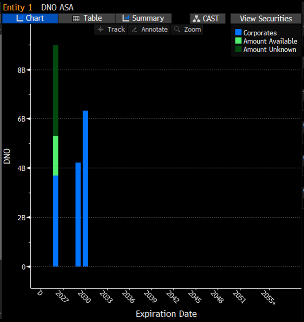Click the blue Corporates segment of stacked bar
This screenshot has width=304, height=322.
[x=56, y=221]
